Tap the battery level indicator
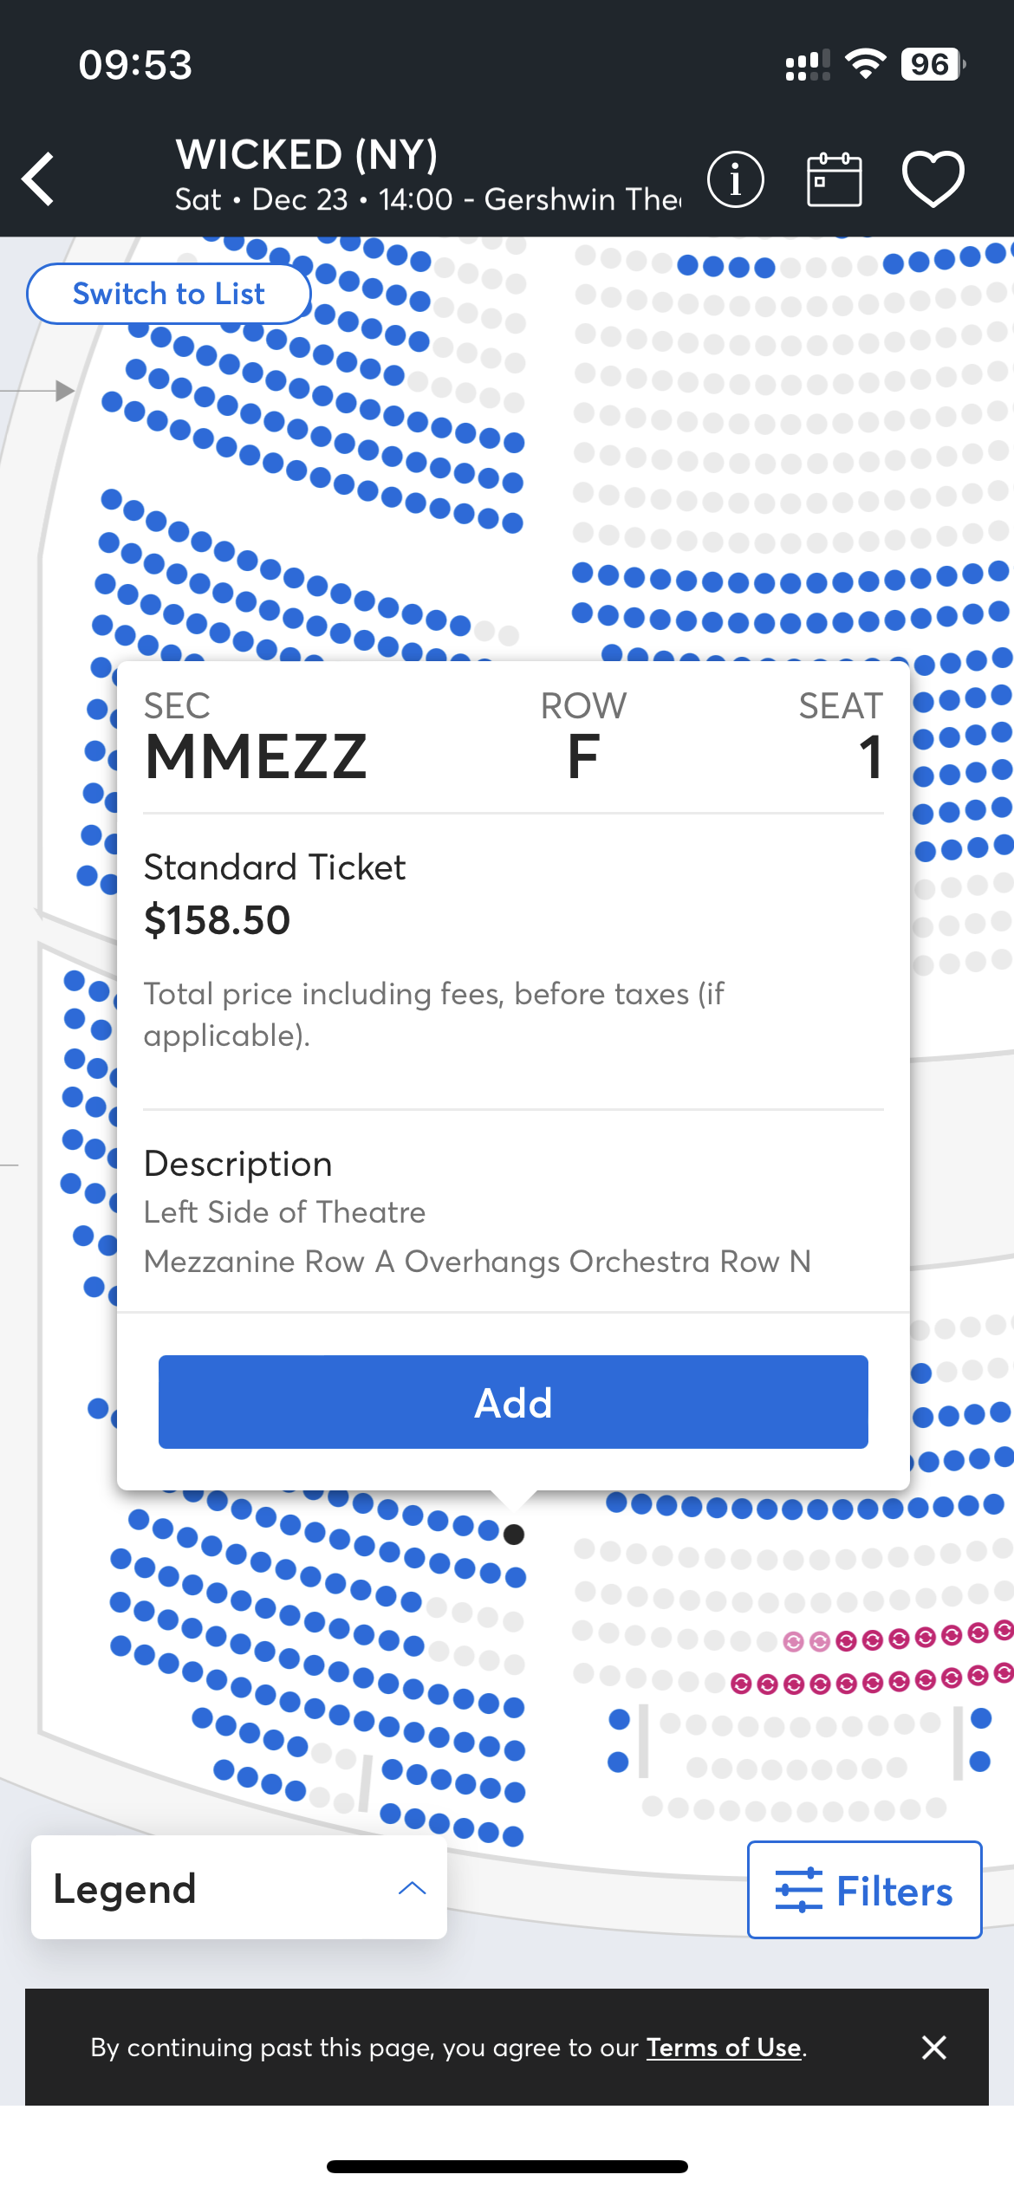The width and height of the screenshot is (1014, 2194). pyautogui.click(x=932, y=64)
